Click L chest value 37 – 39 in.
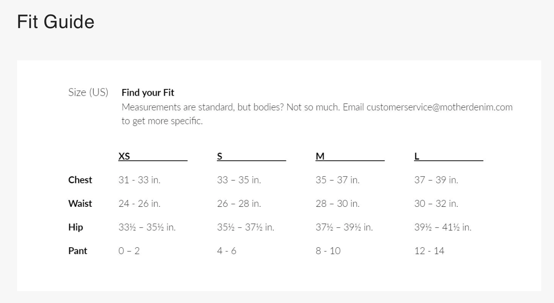 [x=436, y=180]
